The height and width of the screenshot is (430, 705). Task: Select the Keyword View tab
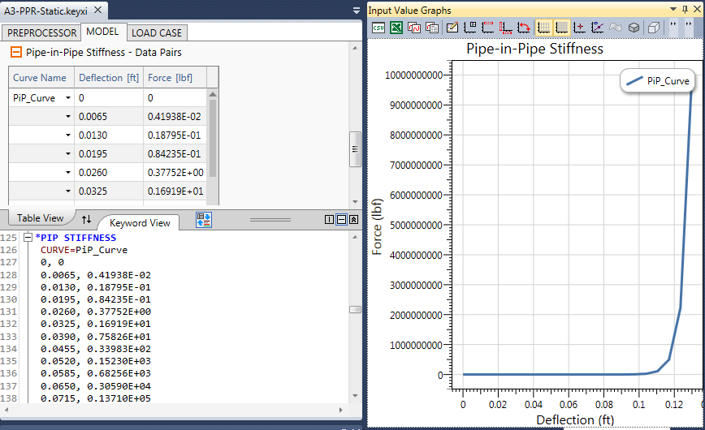140,223
